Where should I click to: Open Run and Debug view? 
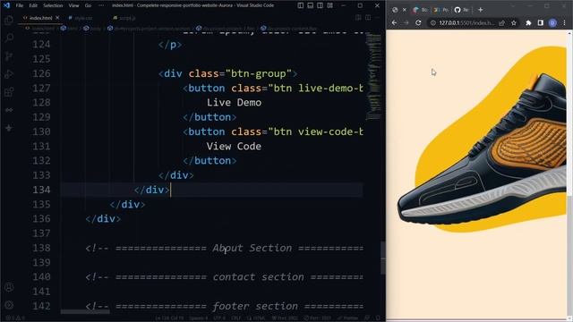[9, 73]
